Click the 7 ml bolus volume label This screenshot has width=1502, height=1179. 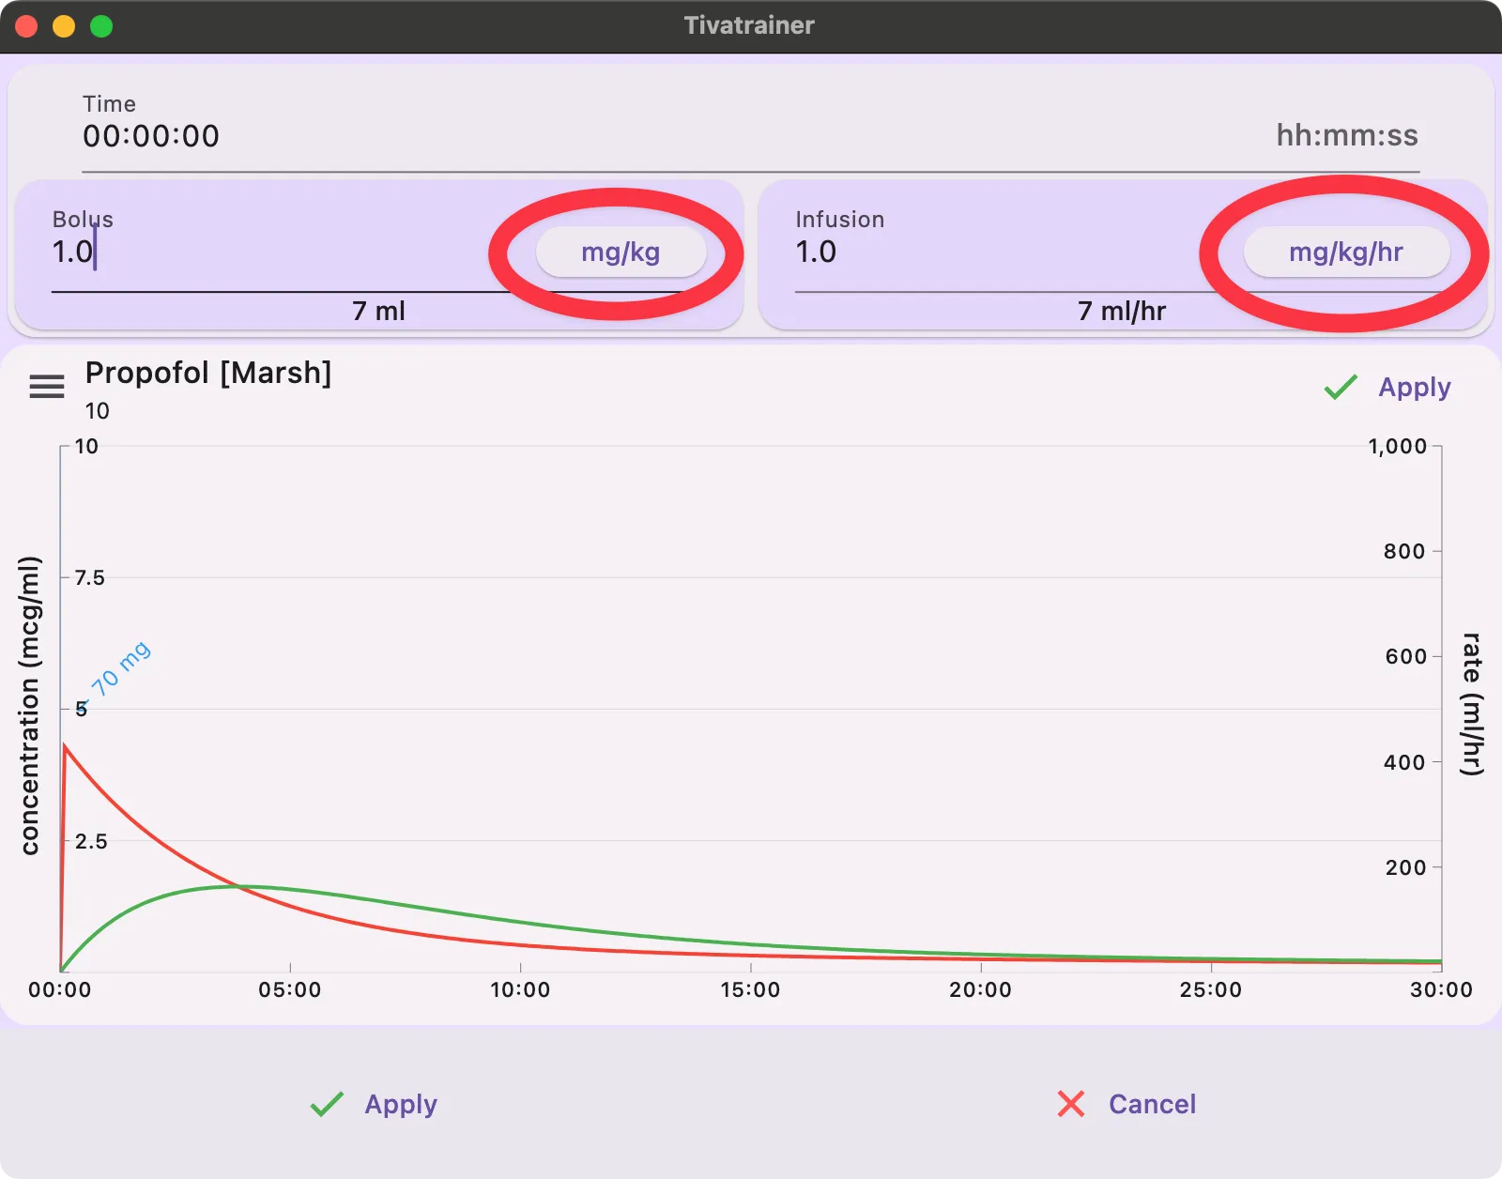tap(378, 311)
